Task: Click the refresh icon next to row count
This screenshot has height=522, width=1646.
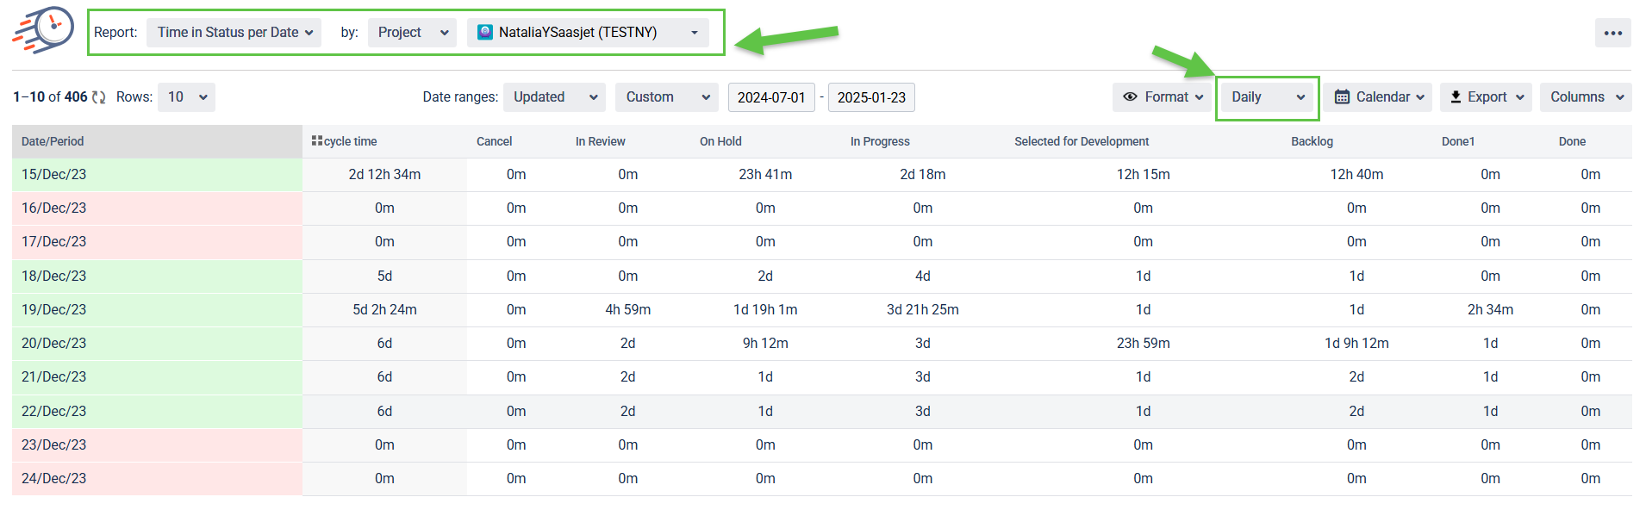Action: pyautogui.click(x=99, y=97)
